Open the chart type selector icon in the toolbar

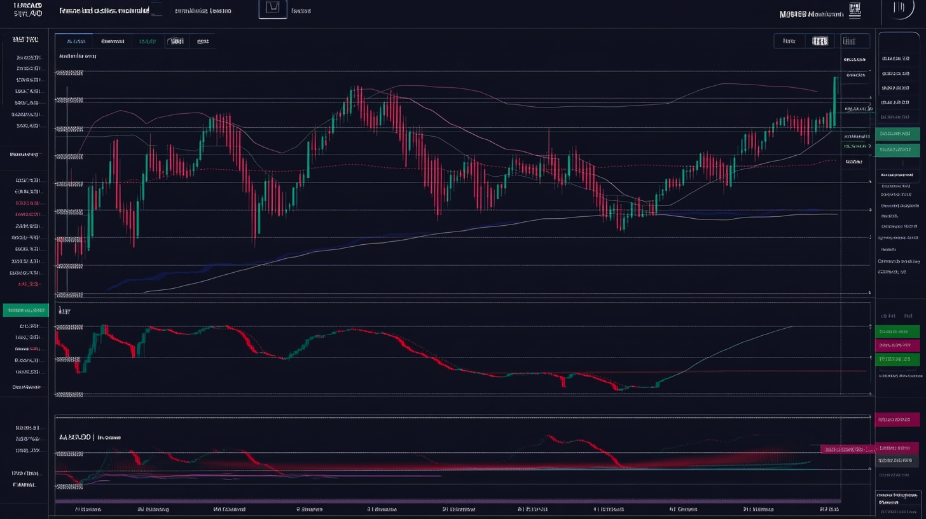820,41
